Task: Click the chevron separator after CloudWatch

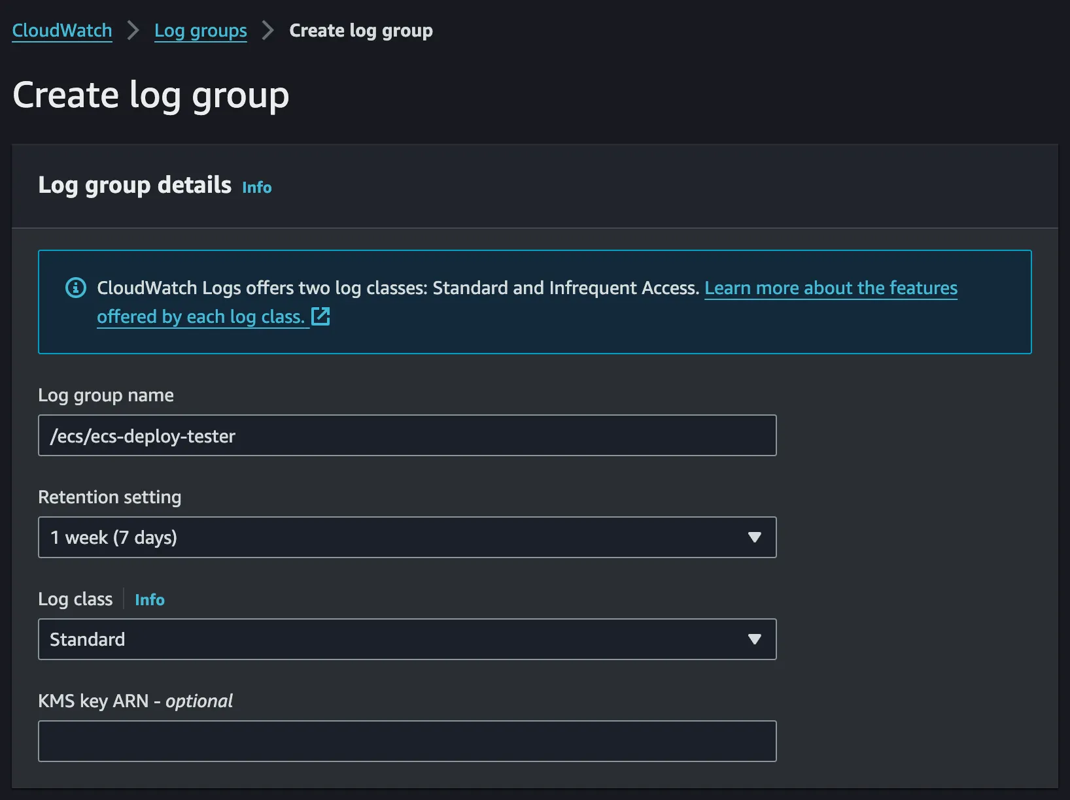Action: [x=133, y=30]
